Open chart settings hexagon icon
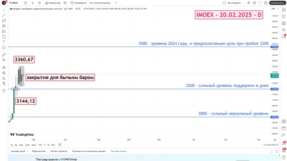The image size is (287, 161). (x=254, y=3)
